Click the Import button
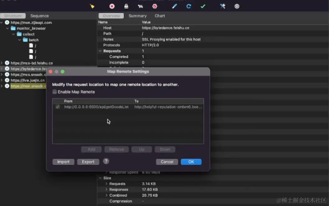 (63, 162)
